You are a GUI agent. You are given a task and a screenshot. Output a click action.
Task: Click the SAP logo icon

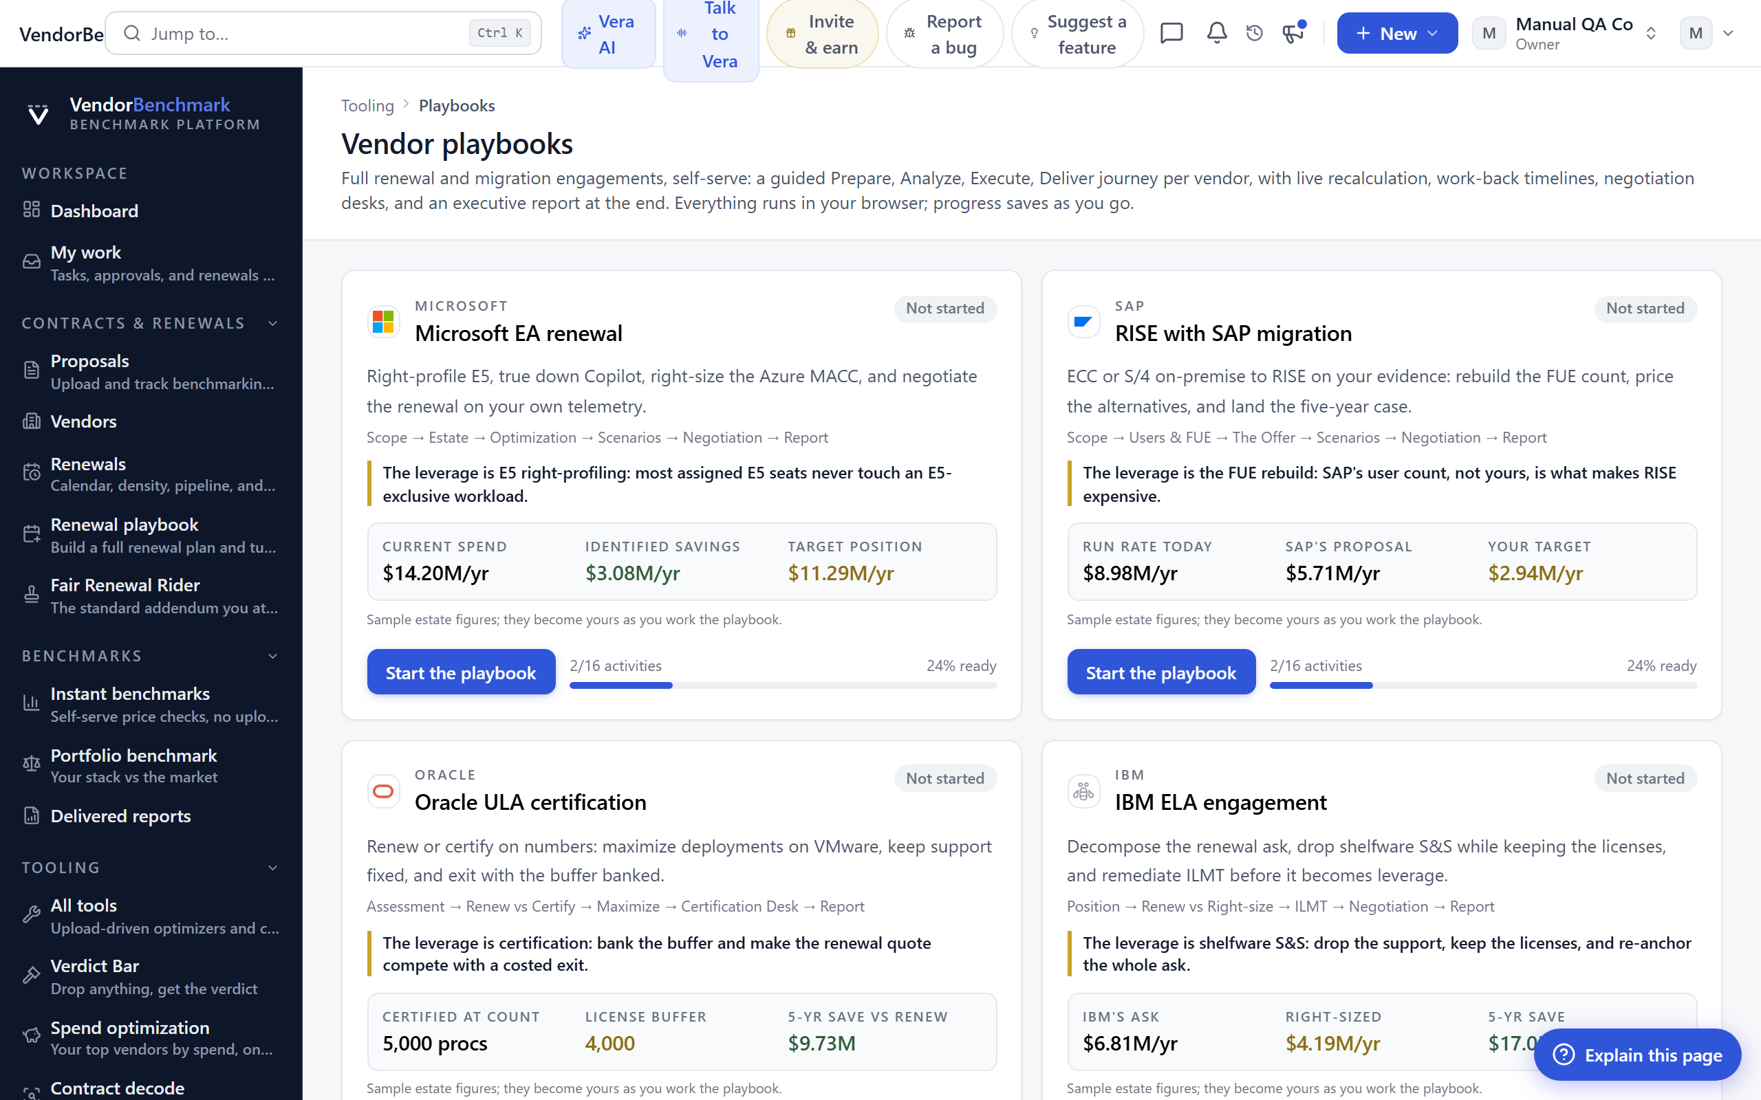pyautogui.click(x=1083, y=321)
